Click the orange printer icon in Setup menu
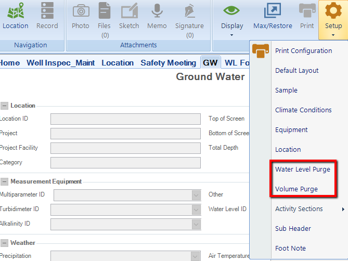This screenshot has height=261, width=348. (261, 51)
